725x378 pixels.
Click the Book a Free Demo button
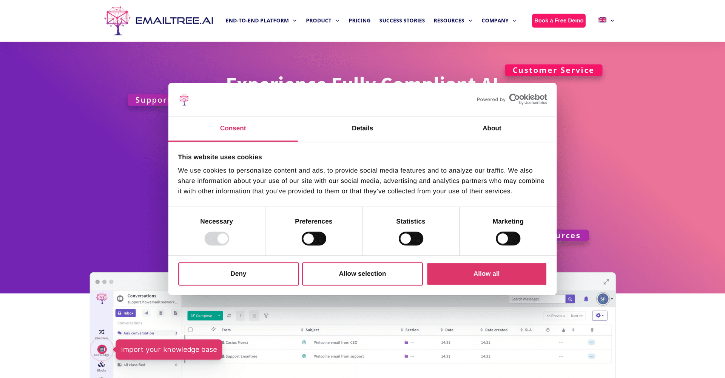pyautogui.click(x=559, y=21)
